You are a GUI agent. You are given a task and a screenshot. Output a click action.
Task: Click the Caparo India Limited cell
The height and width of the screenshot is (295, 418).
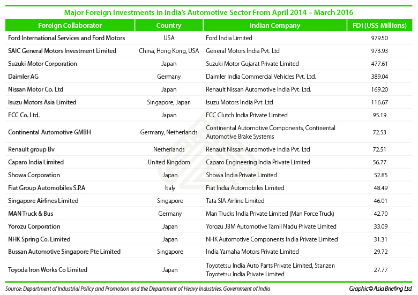(36, 162)
